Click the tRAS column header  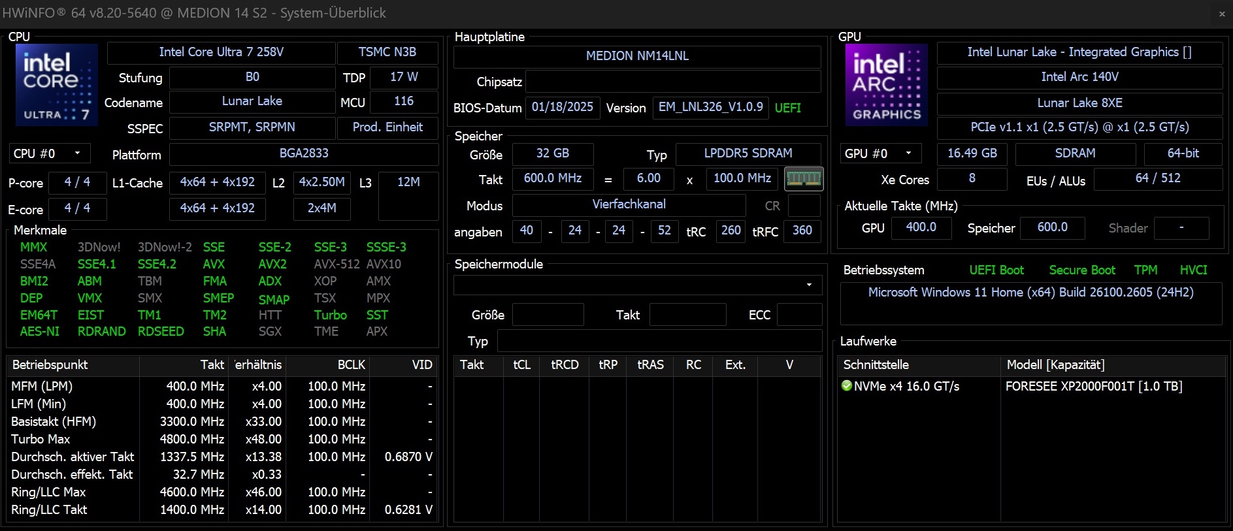tap(650, 365)
